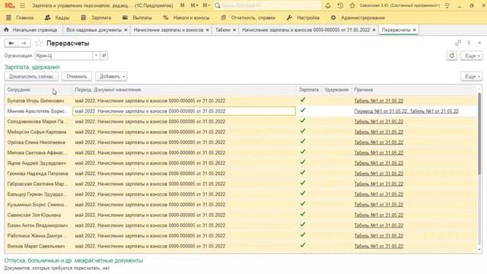Switch to the Табели tab
The height and width of the screenshot is (274, 487).
(223, 30)
